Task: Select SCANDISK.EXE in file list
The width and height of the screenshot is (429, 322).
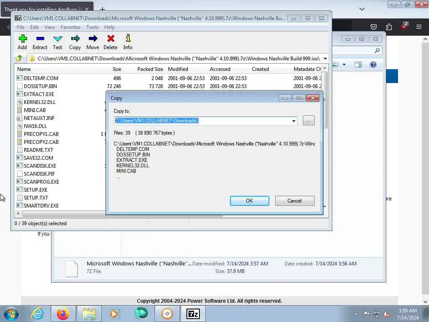Action: click(40, 166)
